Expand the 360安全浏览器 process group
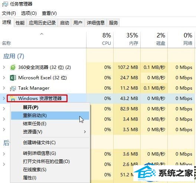Image resolution: width=196 pixels, height=183 pixels. point(4,67)
